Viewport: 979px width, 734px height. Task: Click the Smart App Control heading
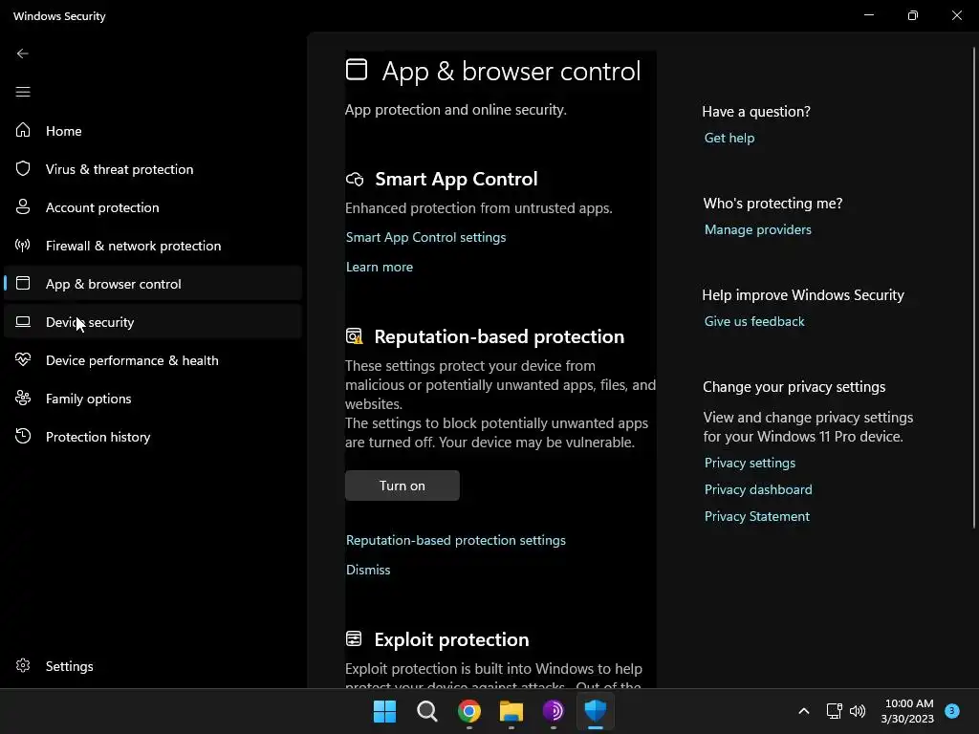tap(456, 179)
